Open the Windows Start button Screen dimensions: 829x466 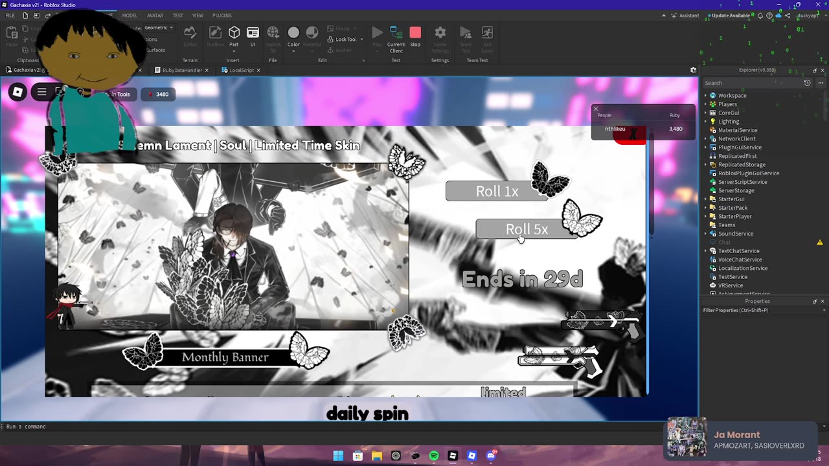coord(338,456)
